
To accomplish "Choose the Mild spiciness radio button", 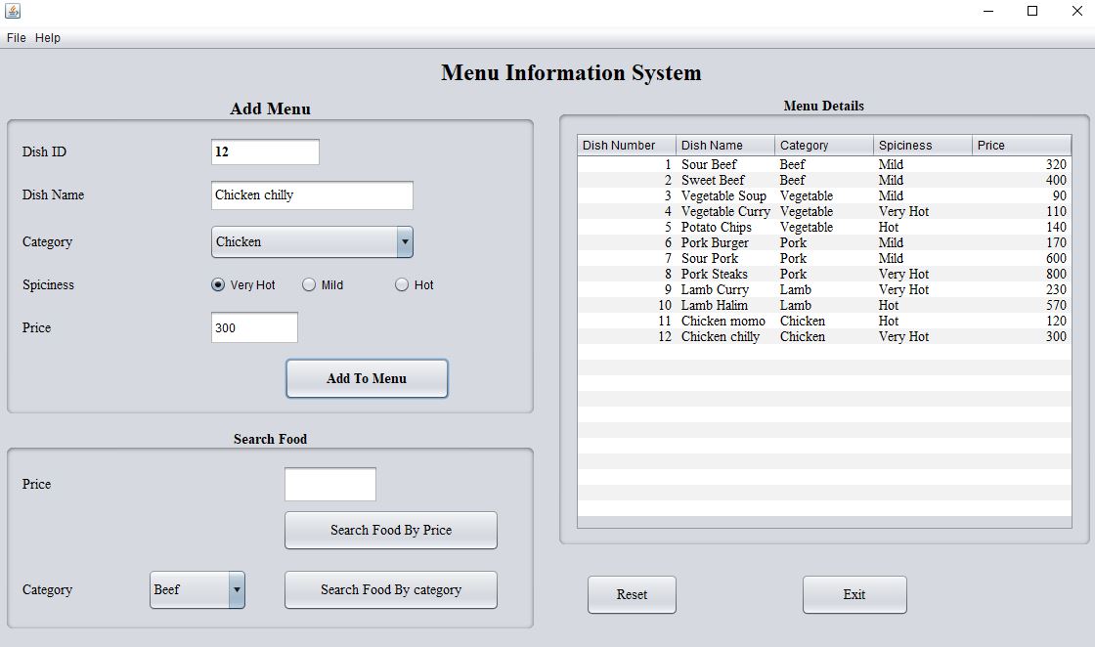I will click(309, 285).
